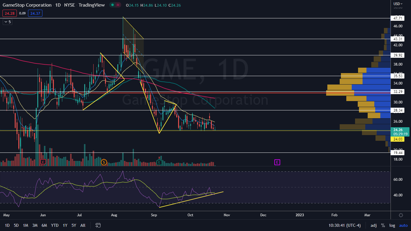Select the 1Y time range
This screenshot has width=411, height=231.
[65, 225]
